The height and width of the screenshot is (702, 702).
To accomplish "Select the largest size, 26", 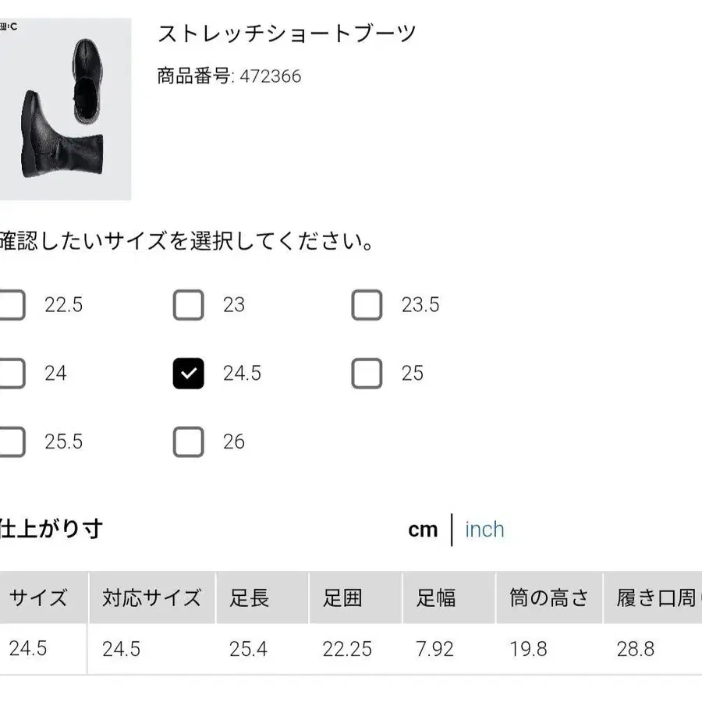I will pos(188,441).
